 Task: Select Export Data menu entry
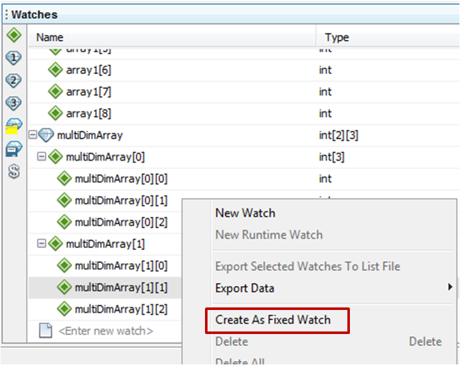coord(245,288)
